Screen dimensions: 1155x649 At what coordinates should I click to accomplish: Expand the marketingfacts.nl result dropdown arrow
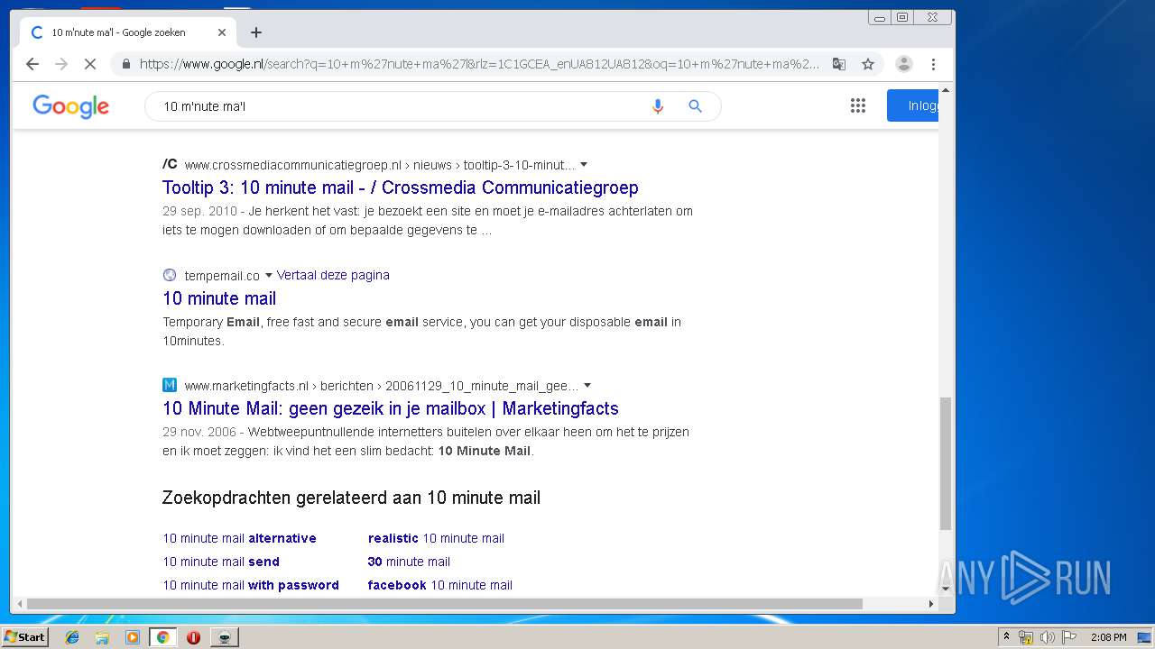587,385
